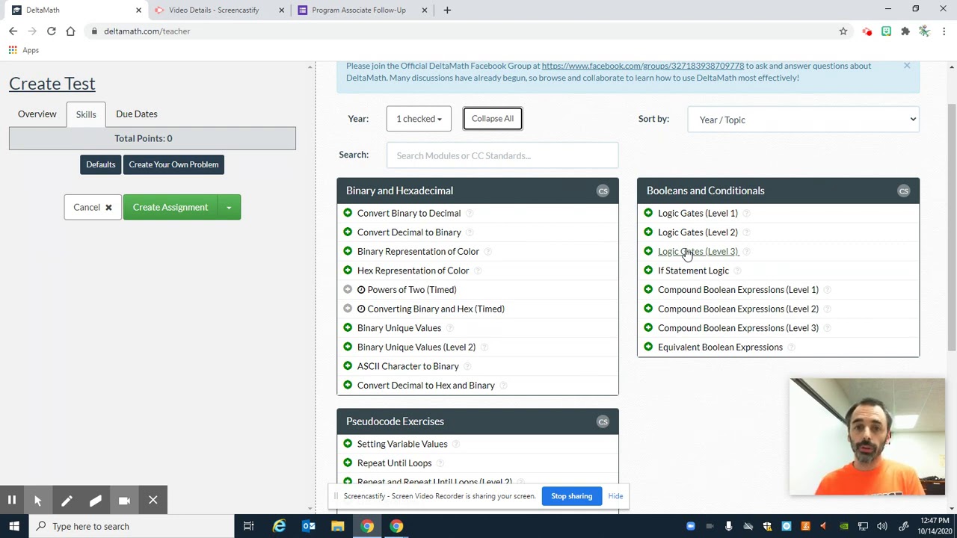Dismiss the Facebook group banner

tap(907, 66)
